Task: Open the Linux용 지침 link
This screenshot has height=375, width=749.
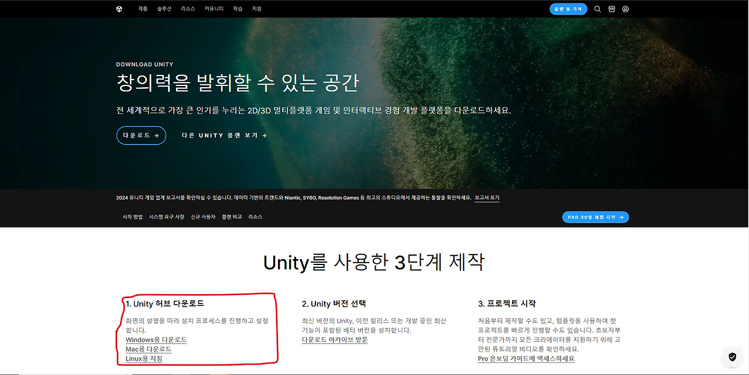Action: click(x=144, y=359)
